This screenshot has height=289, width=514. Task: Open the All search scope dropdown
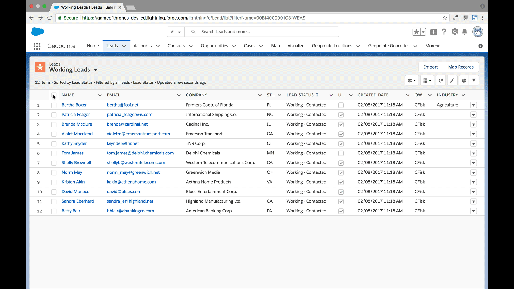click(x=176, y=32)
